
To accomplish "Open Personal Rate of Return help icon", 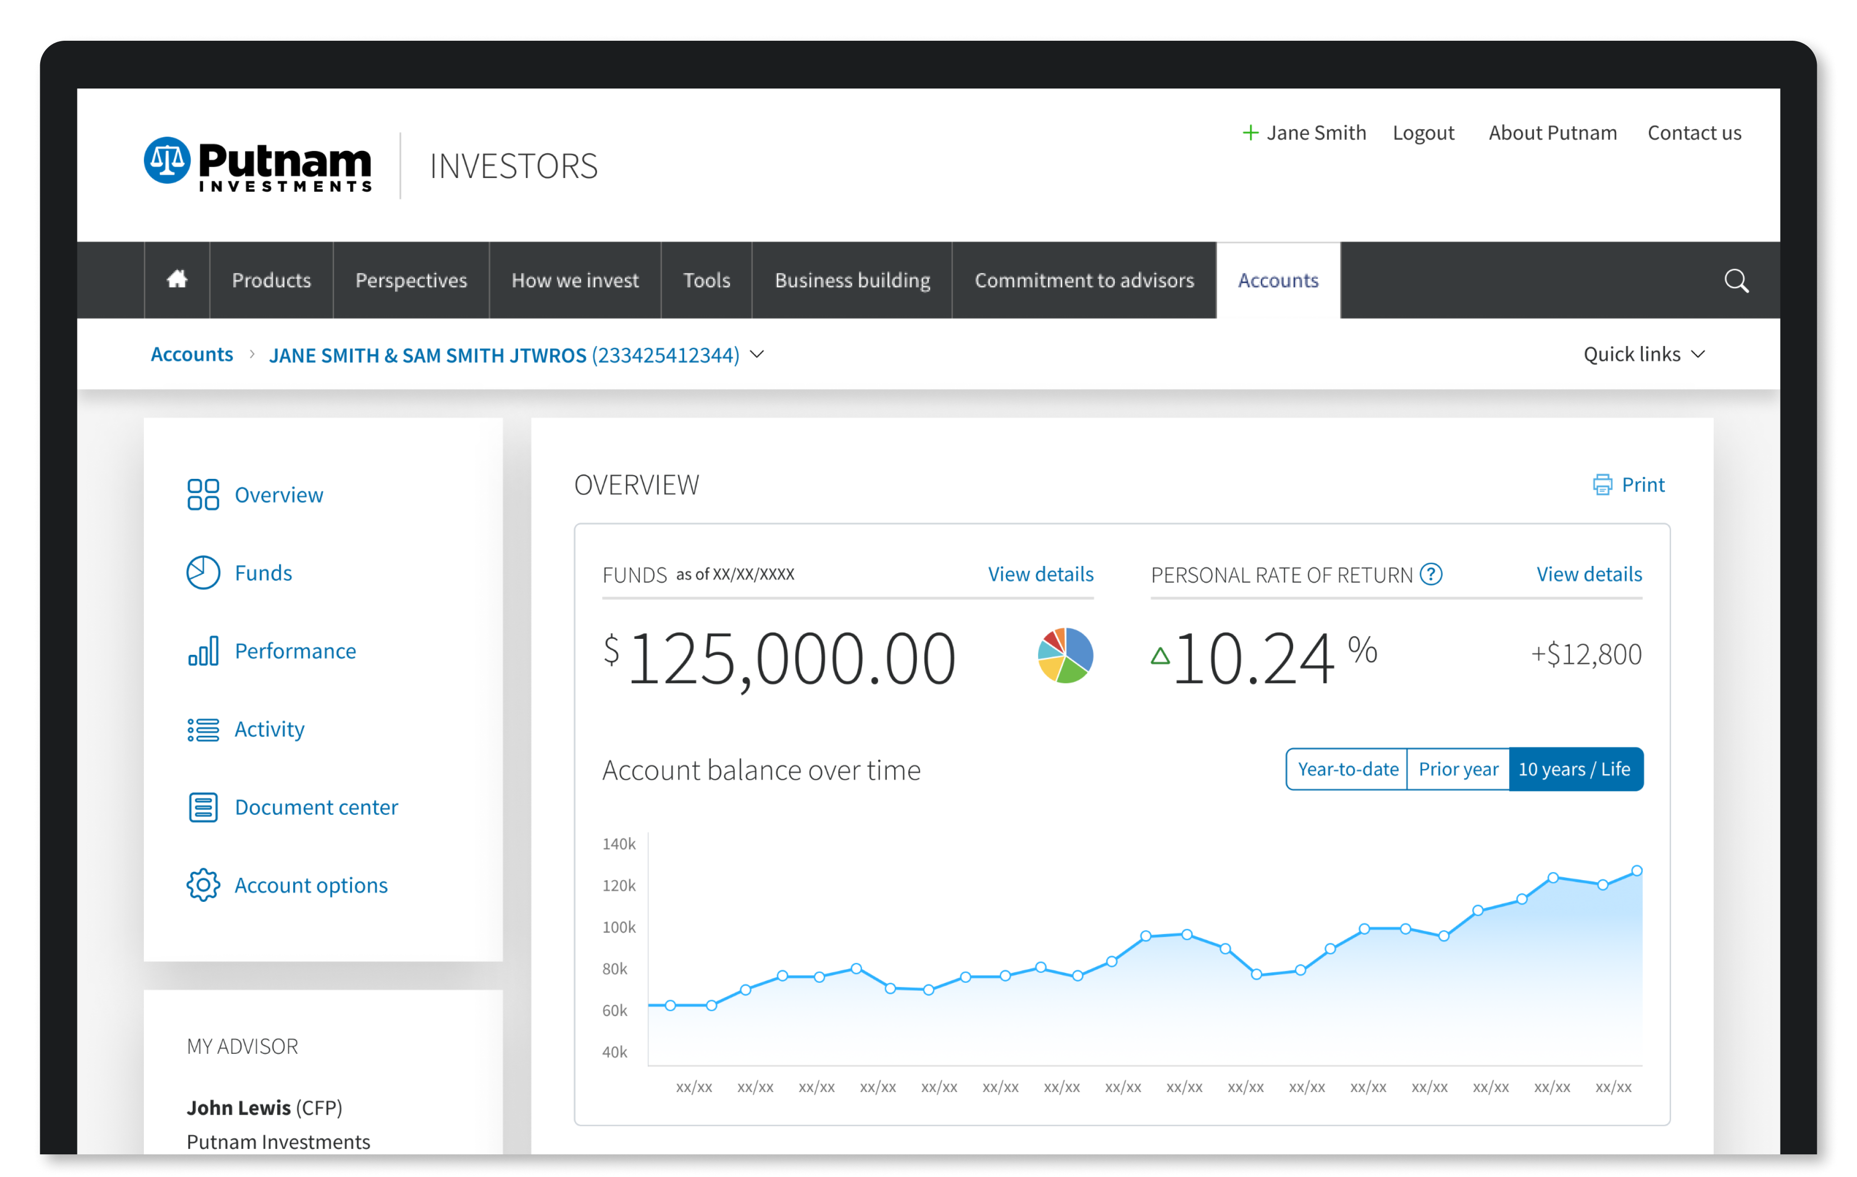I will point(1430,574).
